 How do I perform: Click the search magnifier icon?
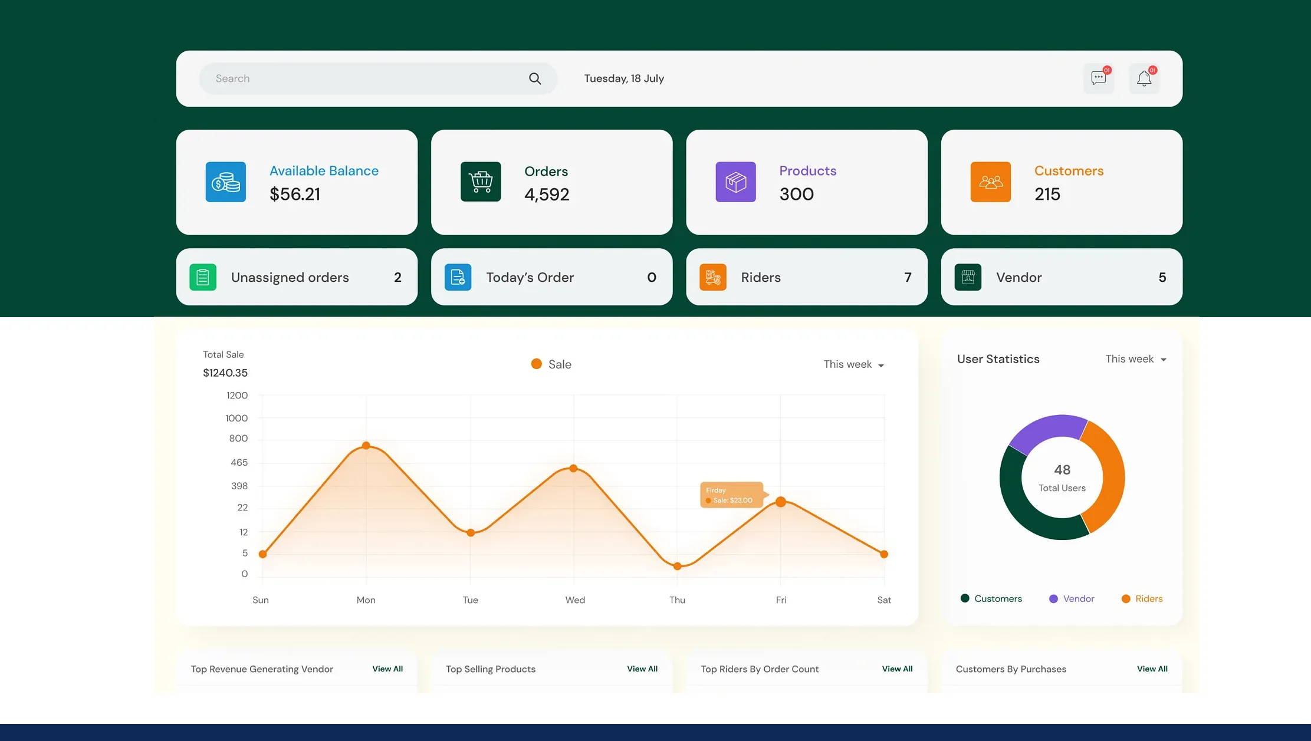[534, 78]
